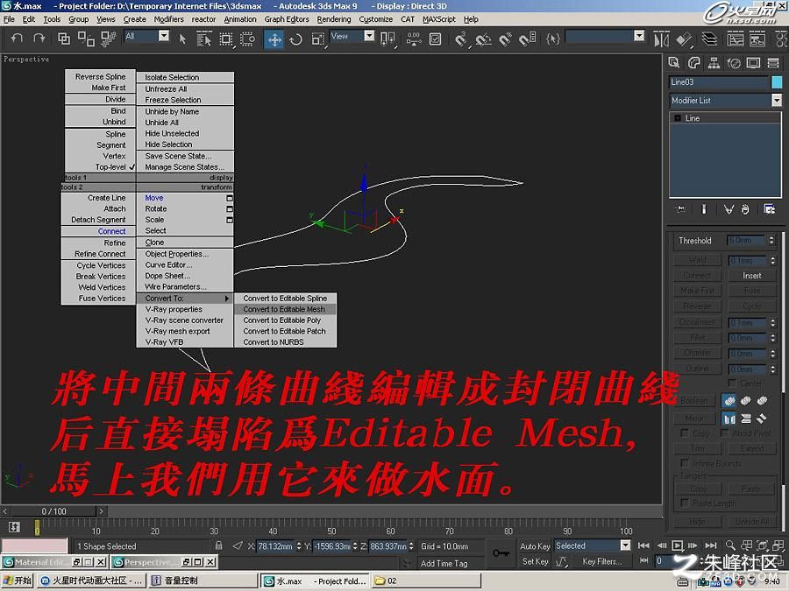Choose the Select Object arrow tool
Viewport: 789px width, 591px height.
click(182, 39)
